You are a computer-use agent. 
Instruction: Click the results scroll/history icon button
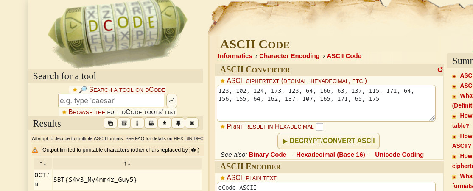click(124, 123)
